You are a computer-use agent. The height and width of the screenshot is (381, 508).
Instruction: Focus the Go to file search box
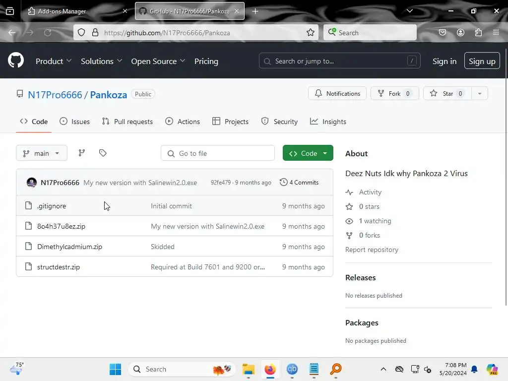coord(218,153)
